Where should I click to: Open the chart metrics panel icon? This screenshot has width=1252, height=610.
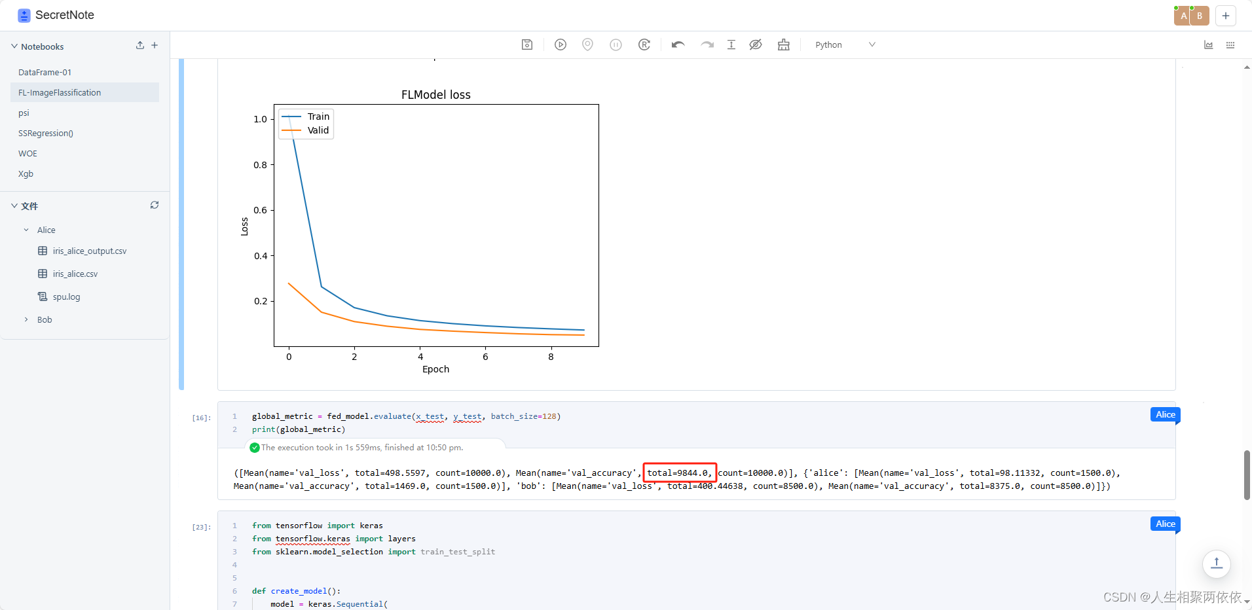[1209, 45]
